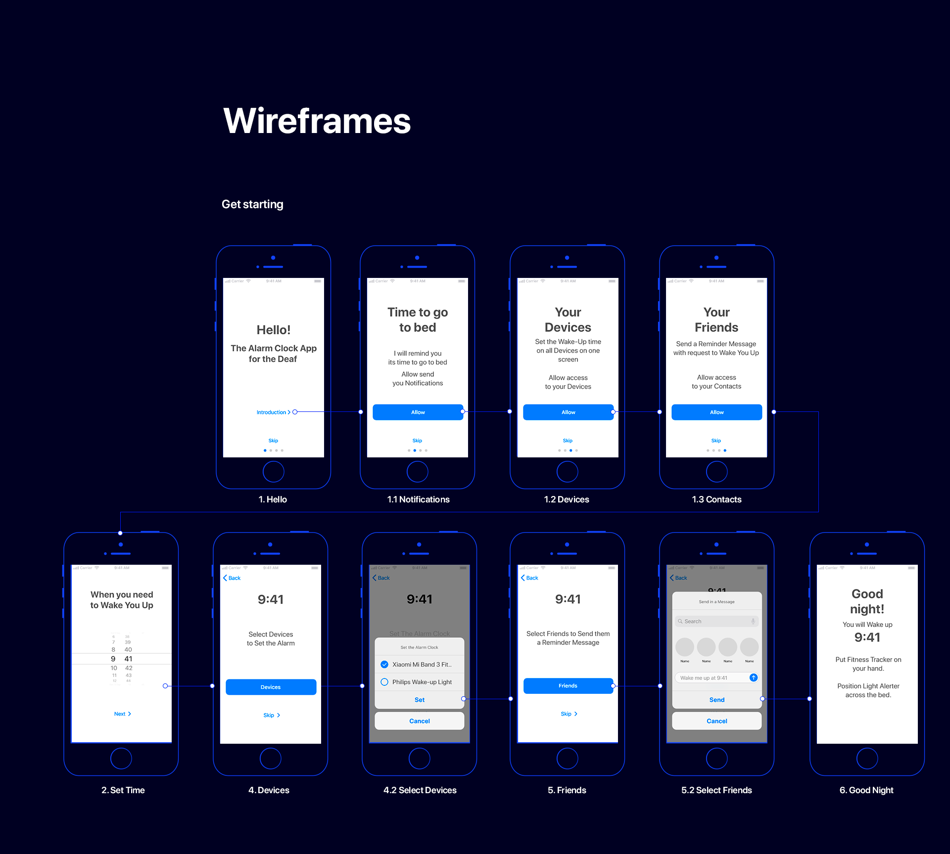Viewport: 950px width, 854px height.
Task: Click the blue up-arrow send icon in message field
Action: point(753,677)
